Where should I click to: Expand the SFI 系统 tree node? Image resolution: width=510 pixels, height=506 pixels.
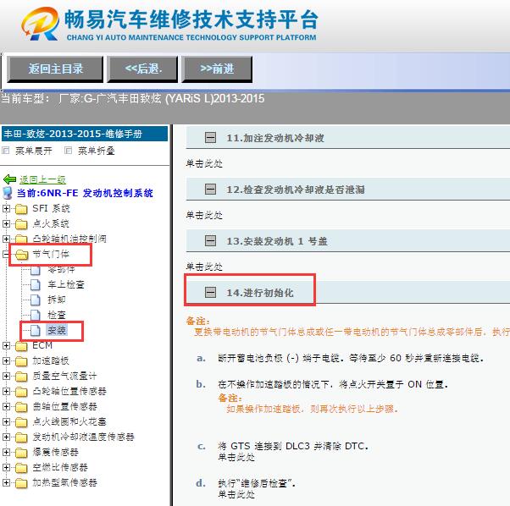(6, 208)
